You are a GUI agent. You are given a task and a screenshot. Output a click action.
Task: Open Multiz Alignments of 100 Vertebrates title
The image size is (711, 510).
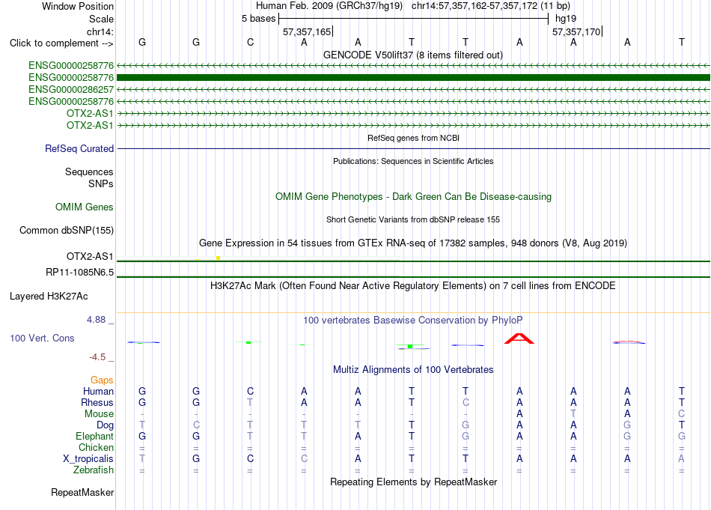413,369
